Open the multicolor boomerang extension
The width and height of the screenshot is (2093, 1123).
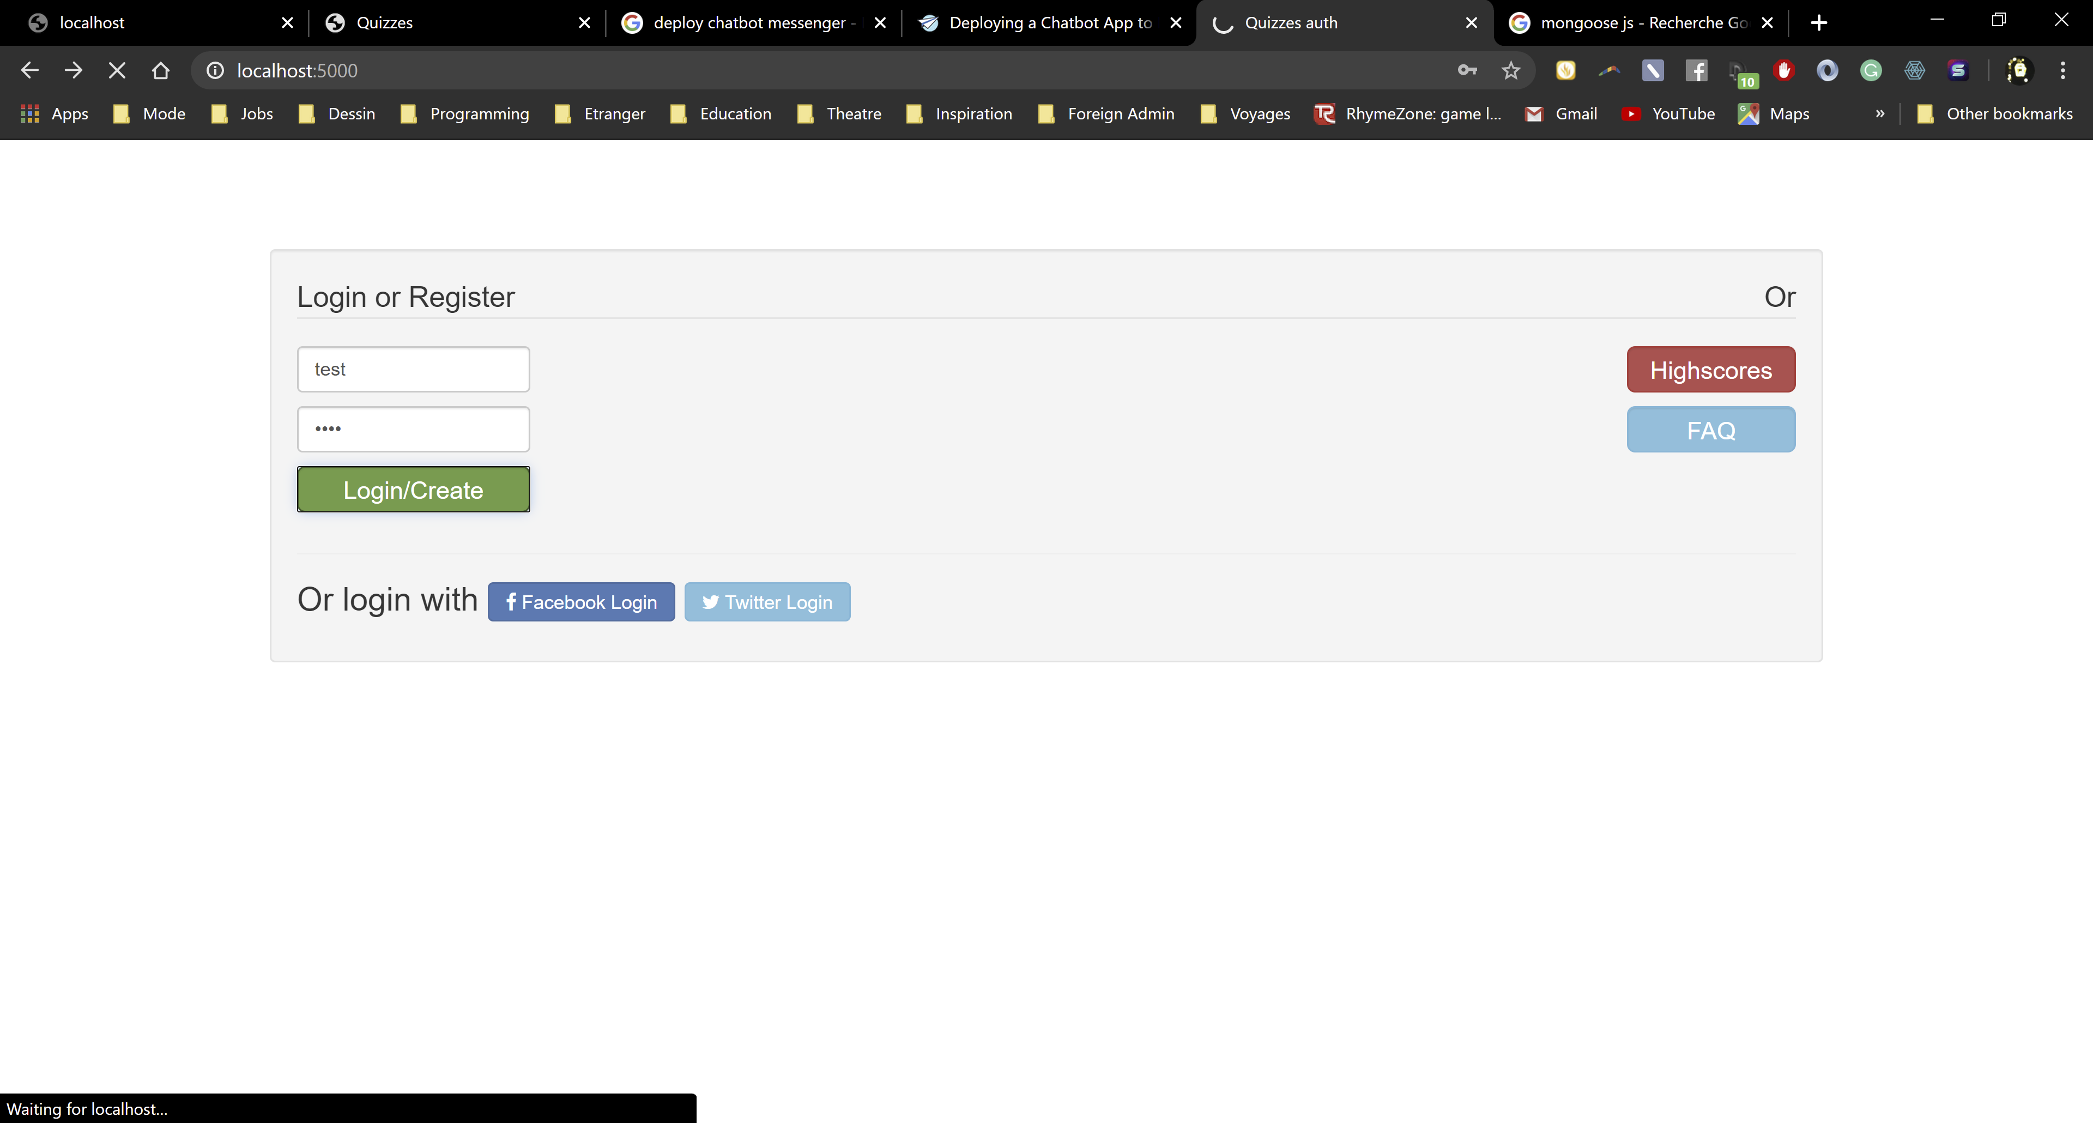pos(1609,71)
